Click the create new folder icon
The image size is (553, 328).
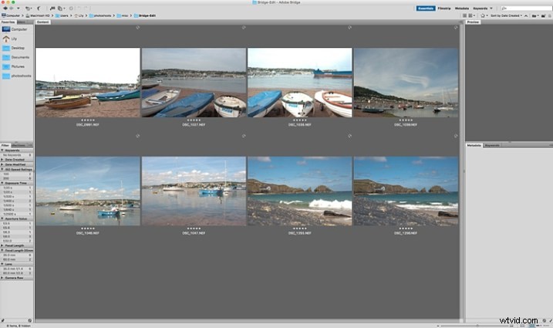(543, 15)
